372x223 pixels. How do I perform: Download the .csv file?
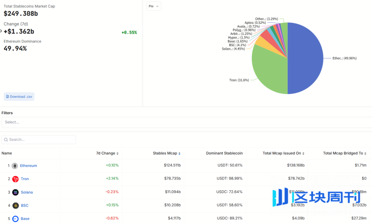[x=19, y=97]
